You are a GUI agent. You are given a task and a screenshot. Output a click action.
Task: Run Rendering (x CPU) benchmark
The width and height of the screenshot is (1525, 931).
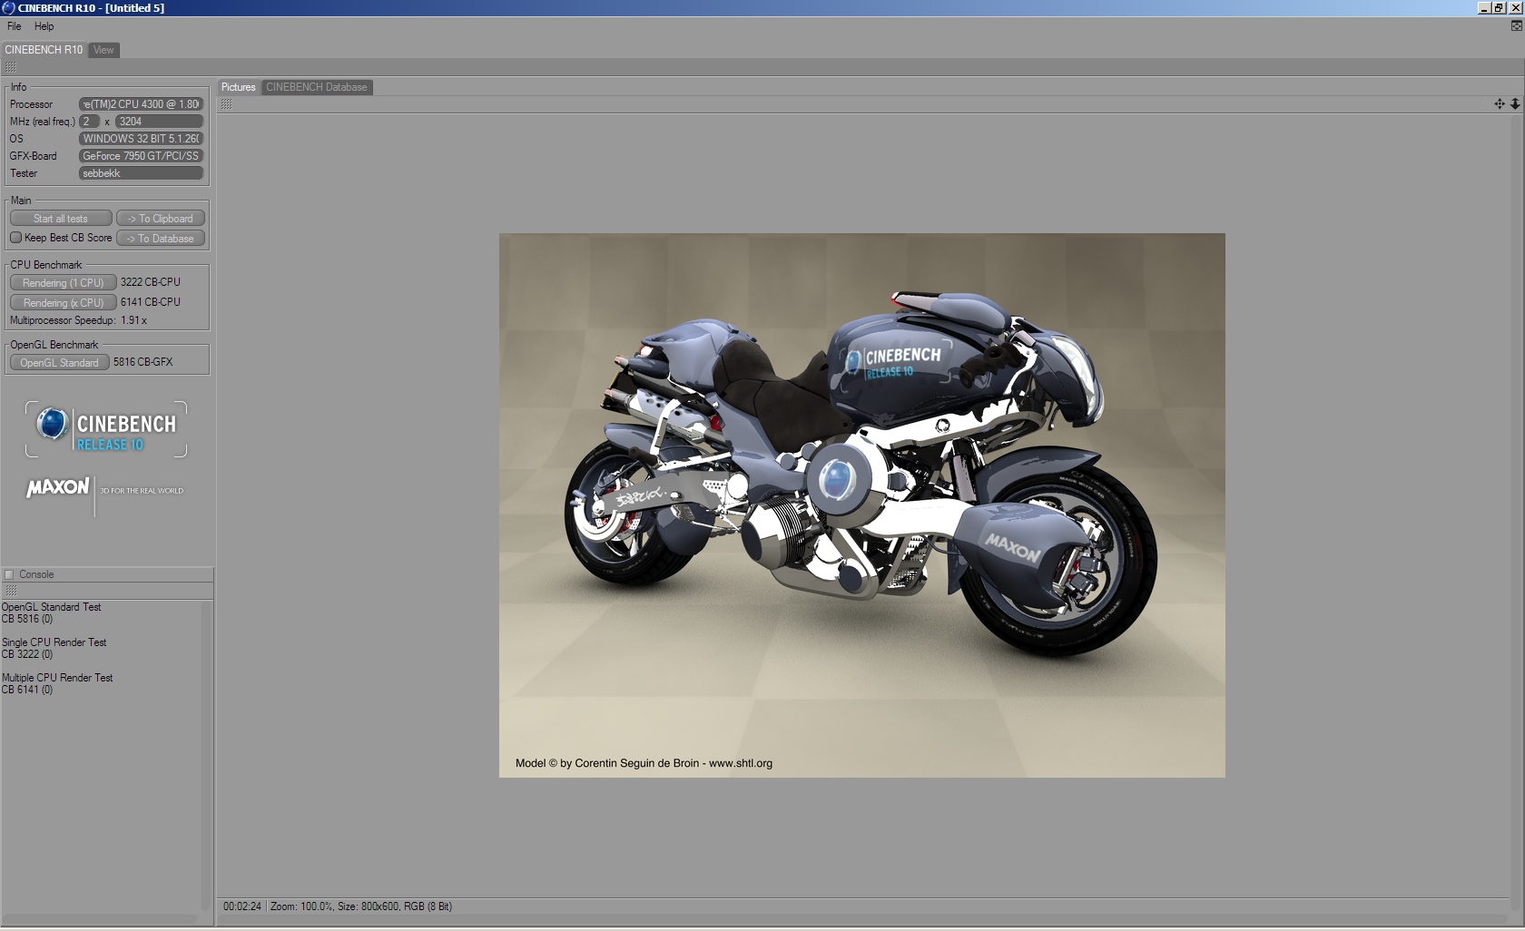(64, 303)
